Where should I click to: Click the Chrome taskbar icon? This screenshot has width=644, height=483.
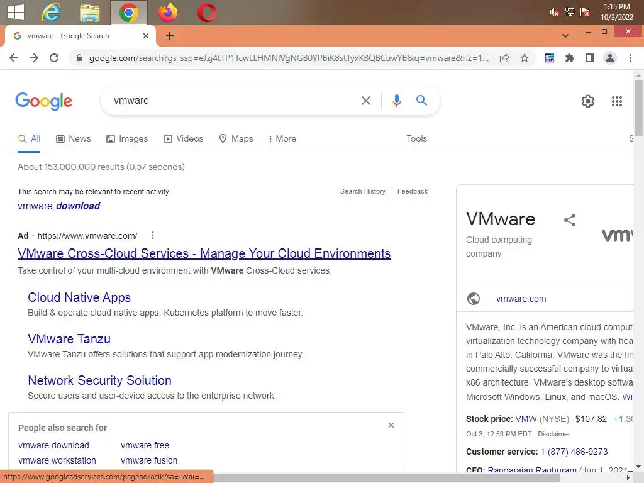tap(129, 13)
